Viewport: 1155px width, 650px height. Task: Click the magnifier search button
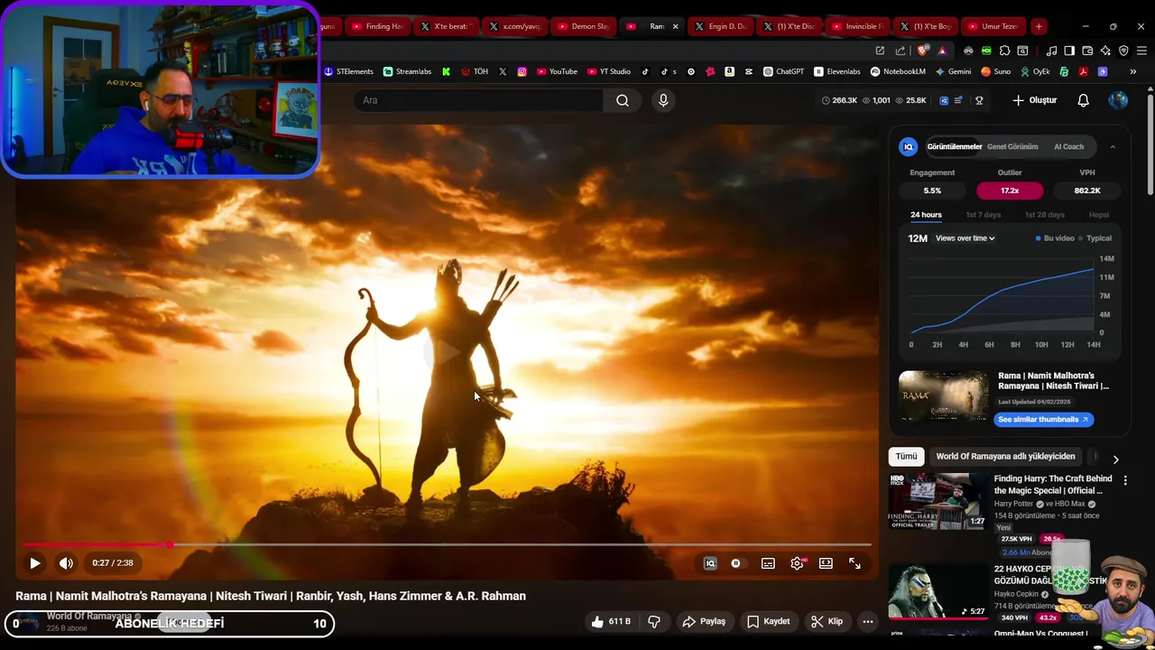coord(623,100)
